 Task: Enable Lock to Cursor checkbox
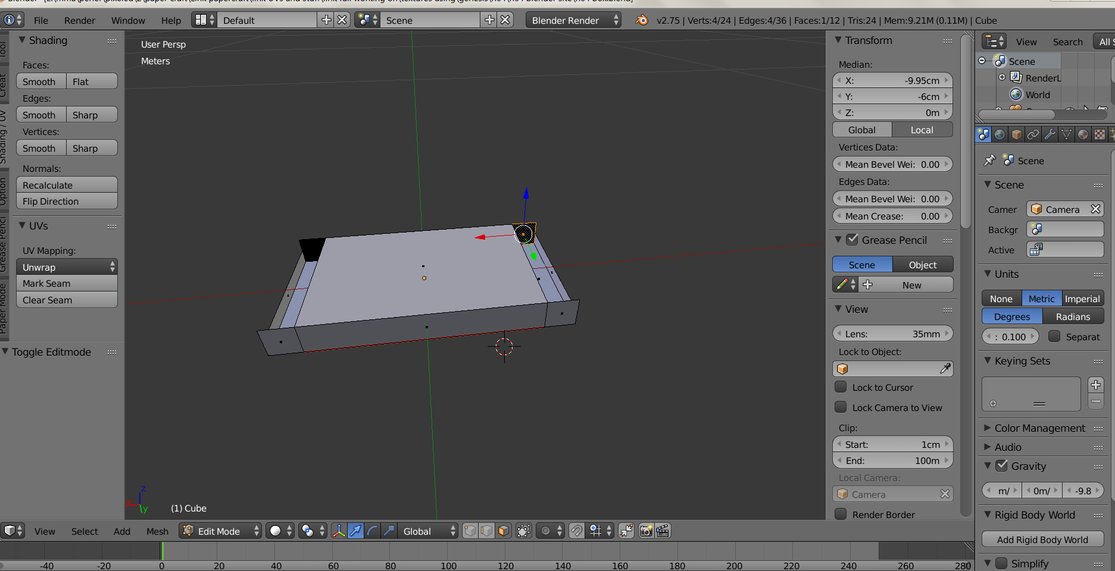[841, 387]
